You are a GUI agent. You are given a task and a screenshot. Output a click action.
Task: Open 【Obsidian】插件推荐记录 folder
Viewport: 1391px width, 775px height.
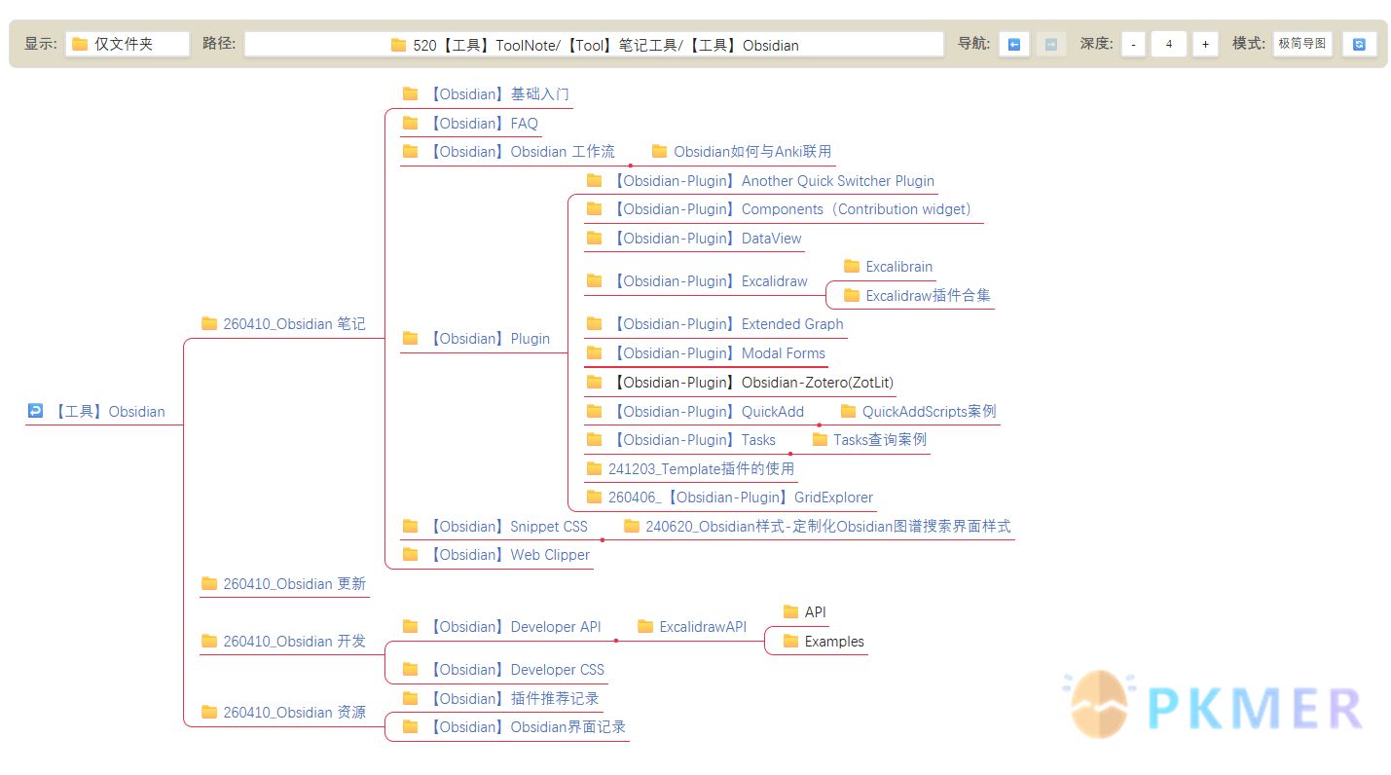point(512,699)
